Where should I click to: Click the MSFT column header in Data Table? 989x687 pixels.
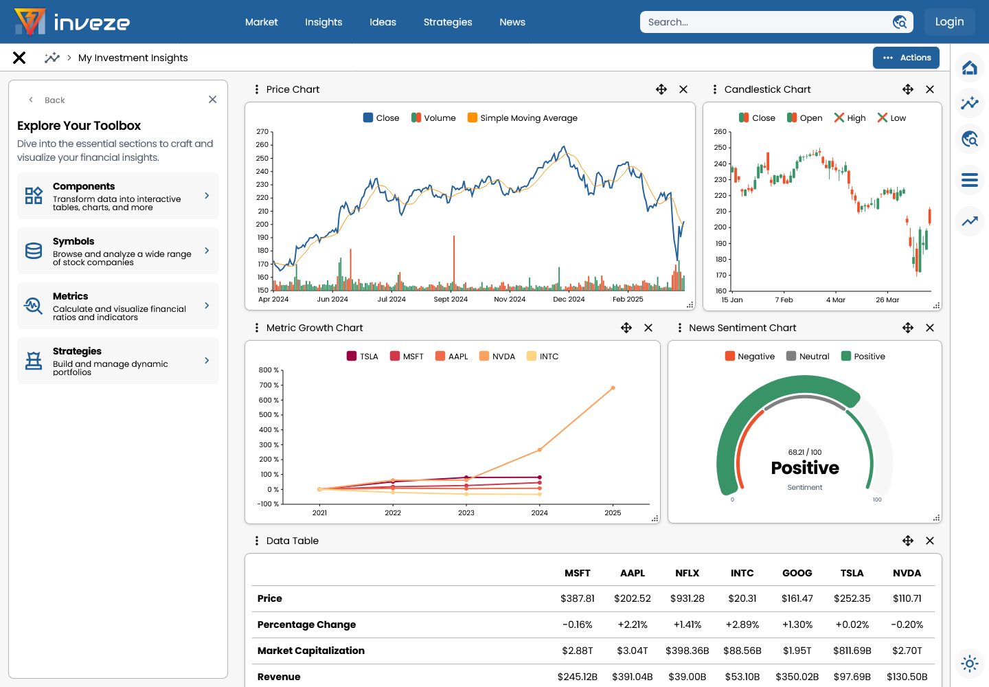578,573
